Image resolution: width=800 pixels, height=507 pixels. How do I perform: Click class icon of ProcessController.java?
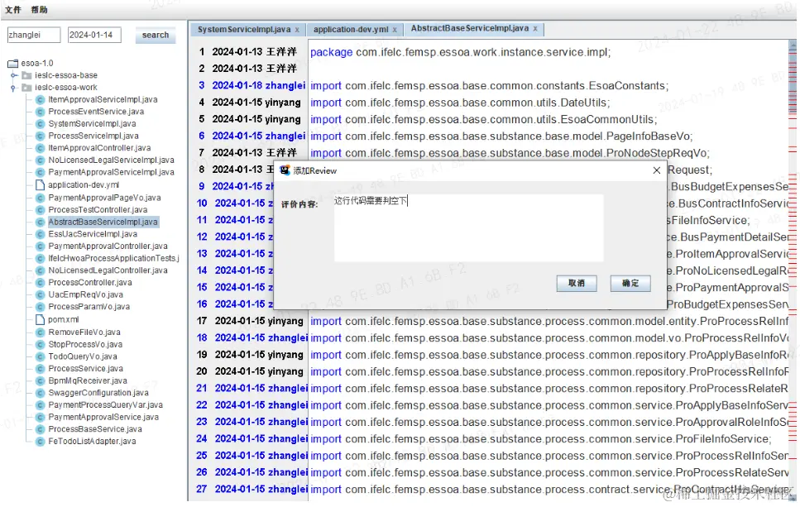(41, 283)
